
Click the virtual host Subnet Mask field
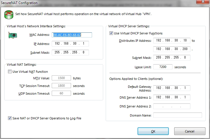click(x=70, y=52)
